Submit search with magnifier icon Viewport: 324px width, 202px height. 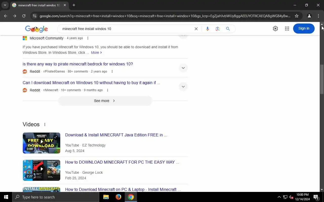[x=228, y=29]
